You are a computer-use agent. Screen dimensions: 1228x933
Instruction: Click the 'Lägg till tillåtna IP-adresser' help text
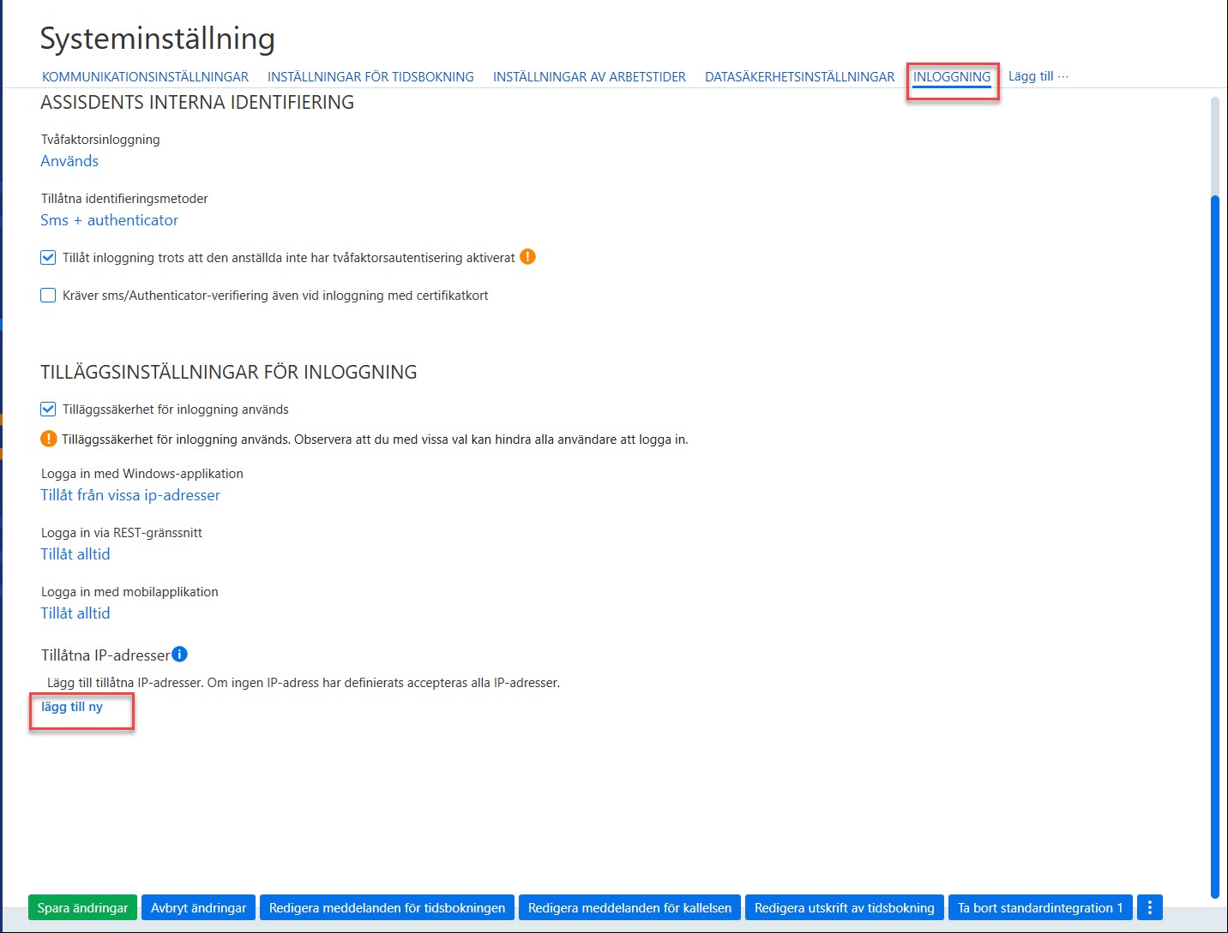(x=304, y=683)
